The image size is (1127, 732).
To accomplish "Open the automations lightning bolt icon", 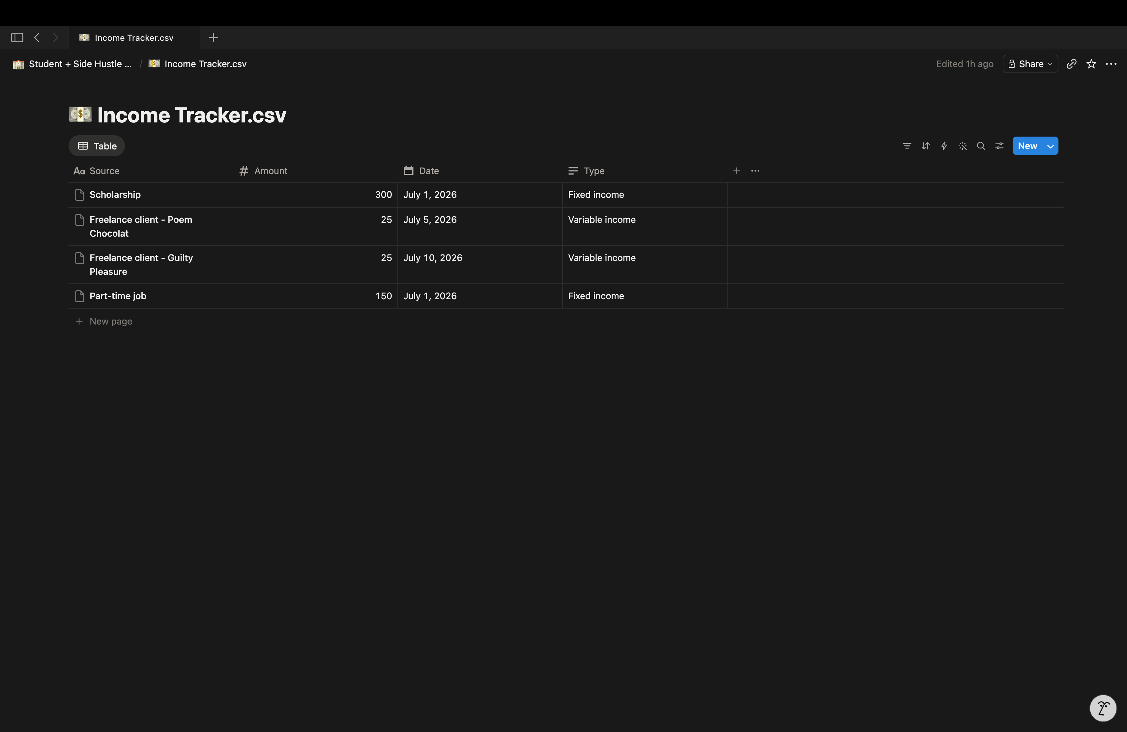I will [944, 146].
